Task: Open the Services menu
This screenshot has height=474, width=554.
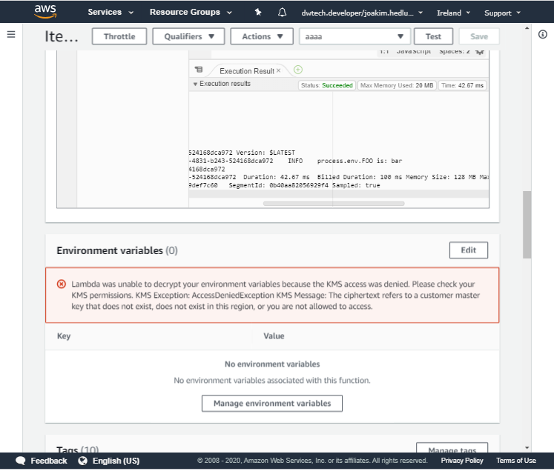Action: 111,13
